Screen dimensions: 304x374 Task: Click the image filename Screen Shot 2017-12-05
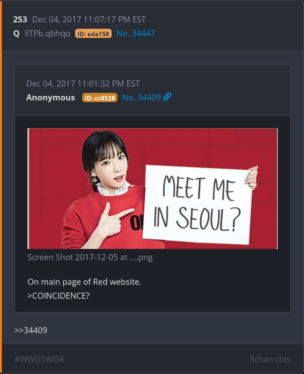pyautogui.click(x=90, y=257)
